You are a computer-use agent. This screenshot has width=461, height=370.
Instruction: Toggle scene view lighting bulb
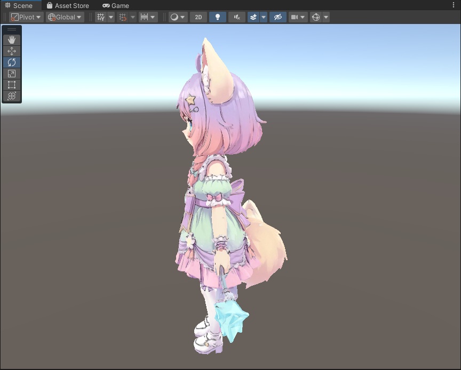click(x=217, y=17)
